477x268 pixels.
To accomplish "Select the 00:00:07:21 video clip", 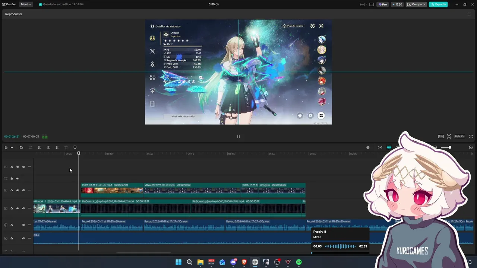I will point(112,190).
